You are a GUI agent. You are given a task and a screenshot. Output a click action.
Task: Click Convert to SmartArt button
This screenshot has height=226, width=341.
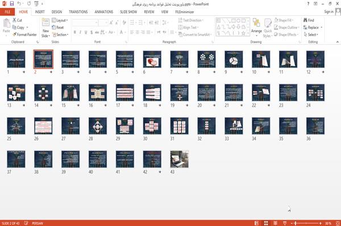point(195,35)
